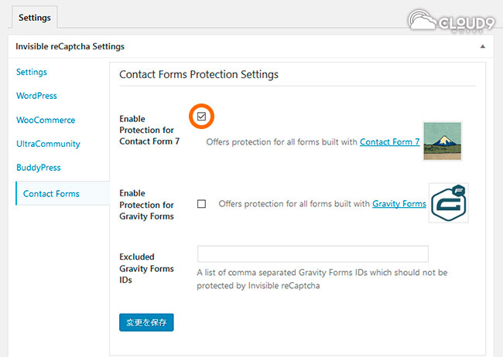Select the UltraCommunity sidebar item
The image size is (503, 357).
[48, 144]
